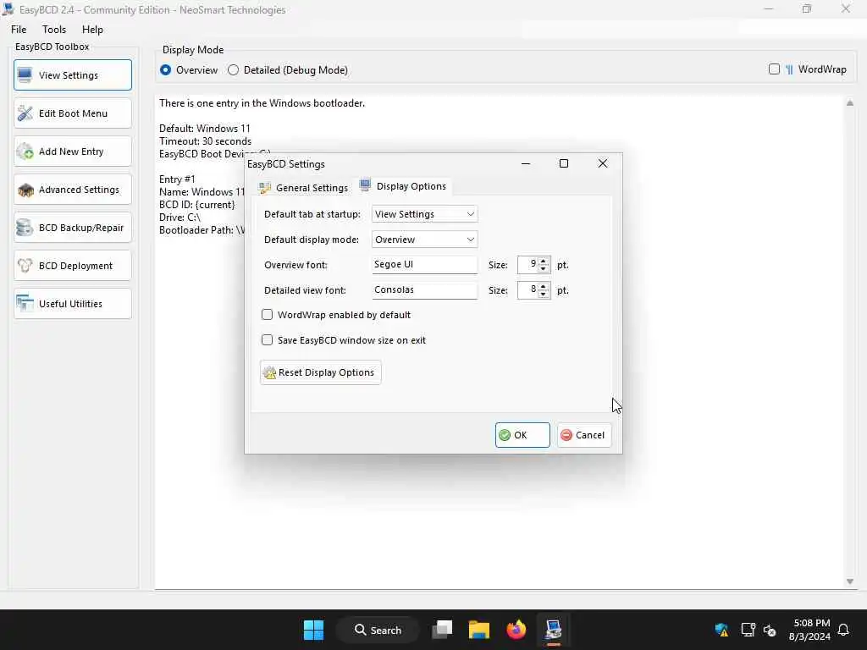This screenshot has width=867, height=650.
Task: Launch Firefox from the taskbar
Action: 516,630
